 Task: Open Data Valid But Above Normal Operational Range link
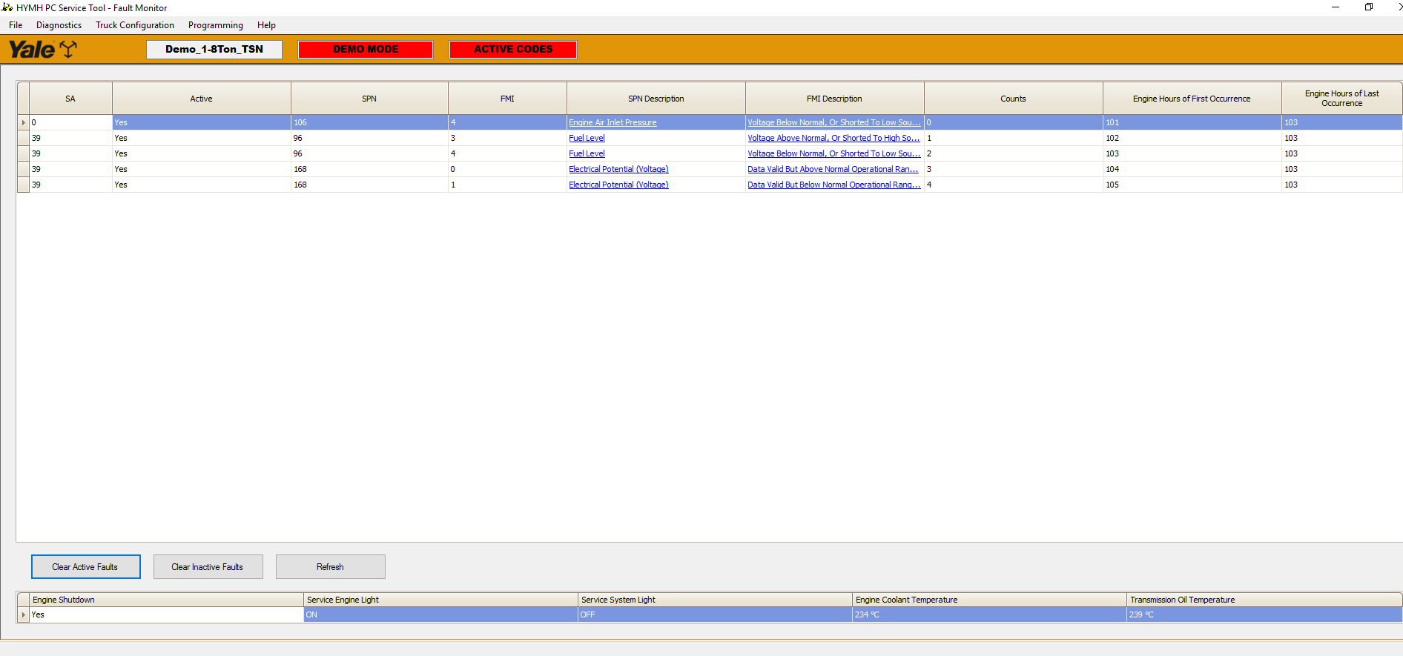[833, 169]
